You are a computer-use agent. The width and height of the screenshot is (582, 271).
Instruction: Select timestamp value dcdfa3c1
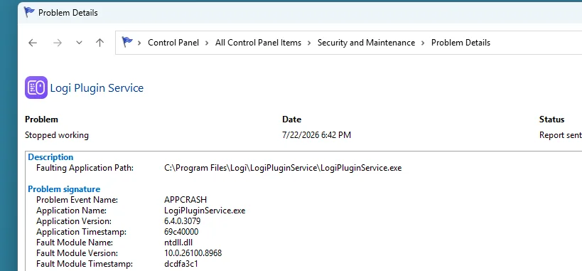pos(181,265)
